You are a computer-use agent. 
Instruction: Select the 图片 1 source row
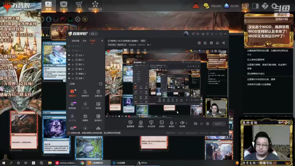(x=86, y=69)
